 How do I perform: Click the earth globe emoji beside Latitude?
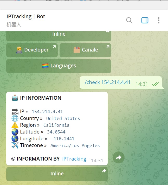tap(15, 132)
